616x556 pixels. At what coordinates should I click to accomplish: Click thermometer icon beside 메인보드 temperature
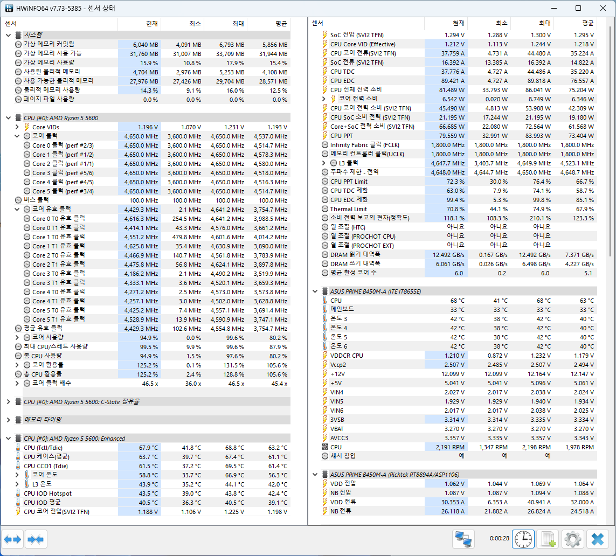pyautogui.click(x=324, y=309)
